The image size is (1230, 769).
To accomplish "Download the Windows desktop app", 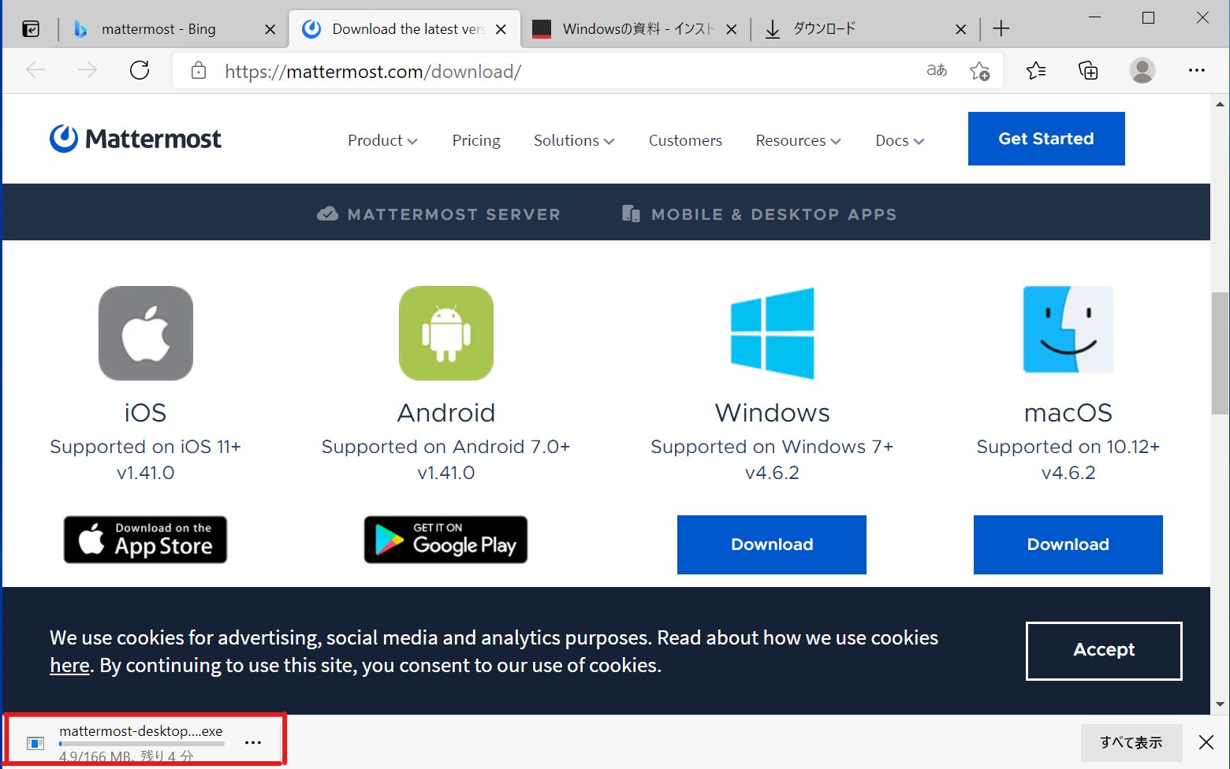I will pyautogui.click(x=772, y=544).
